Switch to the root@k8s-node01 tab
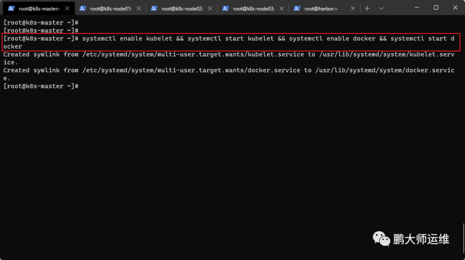Viewport: 465px width, 260px height. (x=110, y=9)
